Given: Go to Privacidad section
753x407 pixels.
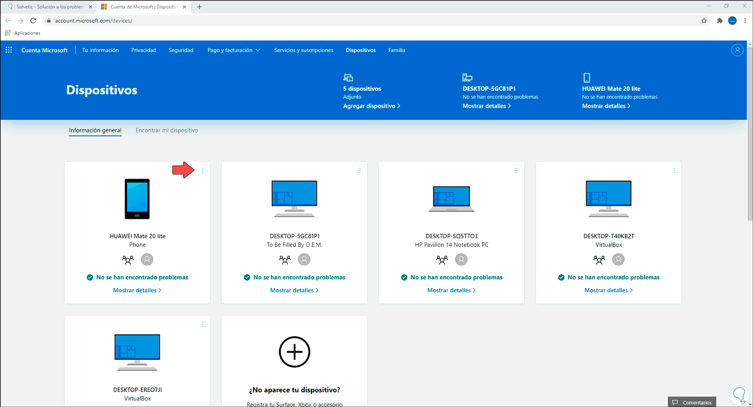Looking at the screenshot, I should [144, 50].
